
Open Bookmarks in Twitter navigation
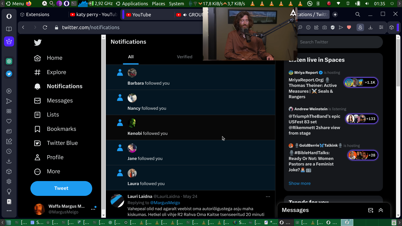point(55,129)
